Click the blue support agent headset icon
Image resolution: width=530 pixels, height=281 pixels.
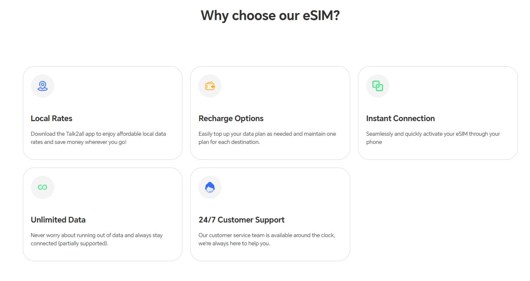click(x=210, y=187)
